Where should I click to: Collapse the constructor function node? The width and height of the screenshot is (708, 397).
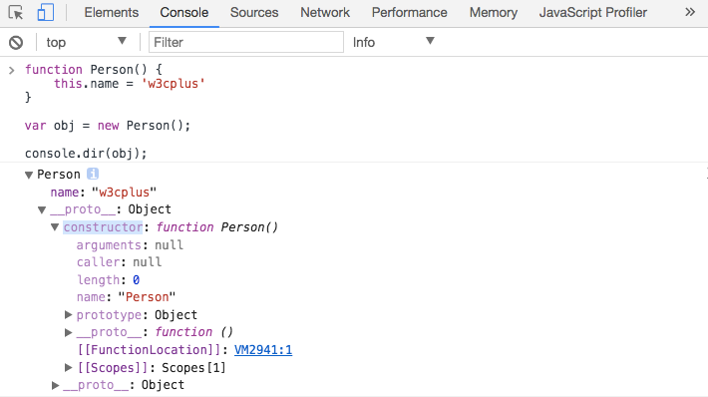(55, 227)
